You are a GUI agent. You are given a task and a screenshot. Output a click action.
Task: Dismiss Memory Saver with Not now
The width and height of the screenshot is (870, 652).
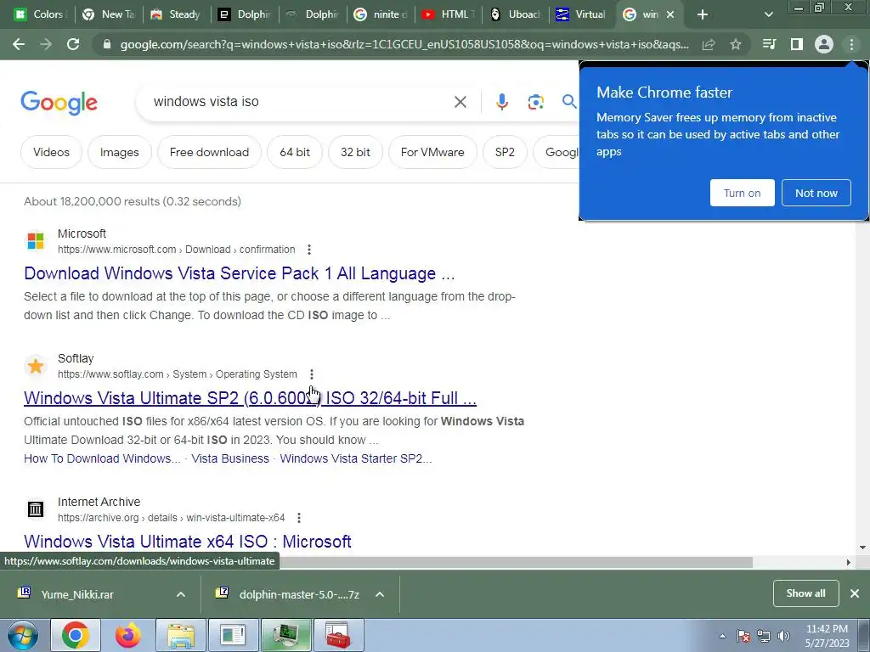pos(816,193)
